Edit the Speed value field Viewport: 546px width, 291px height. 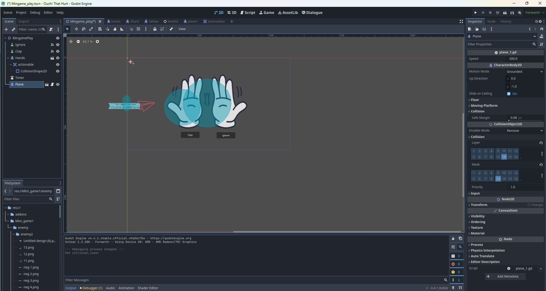(525, 59)
